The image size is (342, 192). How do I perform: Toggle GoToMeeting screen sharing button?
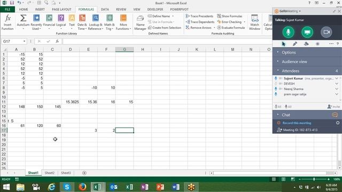[307, 32]
